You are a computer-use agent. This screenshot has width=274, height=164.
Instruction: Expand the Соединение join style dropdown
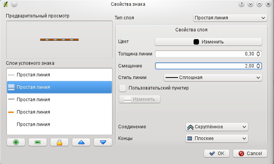click(217, 127)
